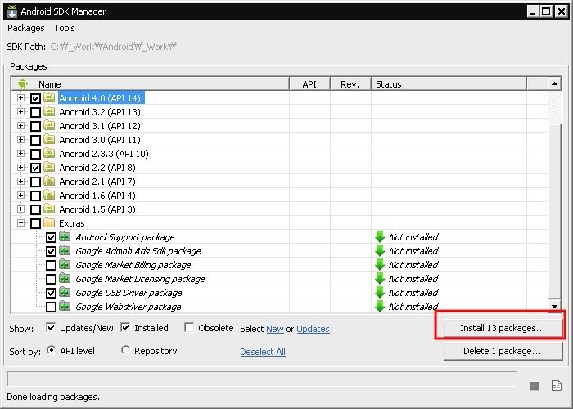The height and width of the screenshot is (409, 573).
Task: Click the package list scroll down arrow
Action: (x=554, y=306)
